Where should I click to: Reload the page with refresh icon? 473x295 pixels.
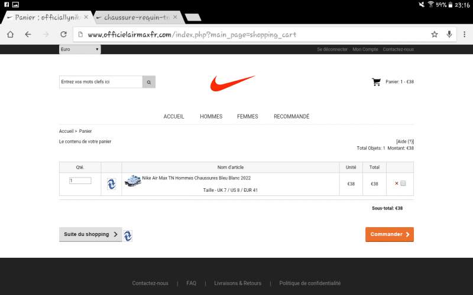point(63,34)
